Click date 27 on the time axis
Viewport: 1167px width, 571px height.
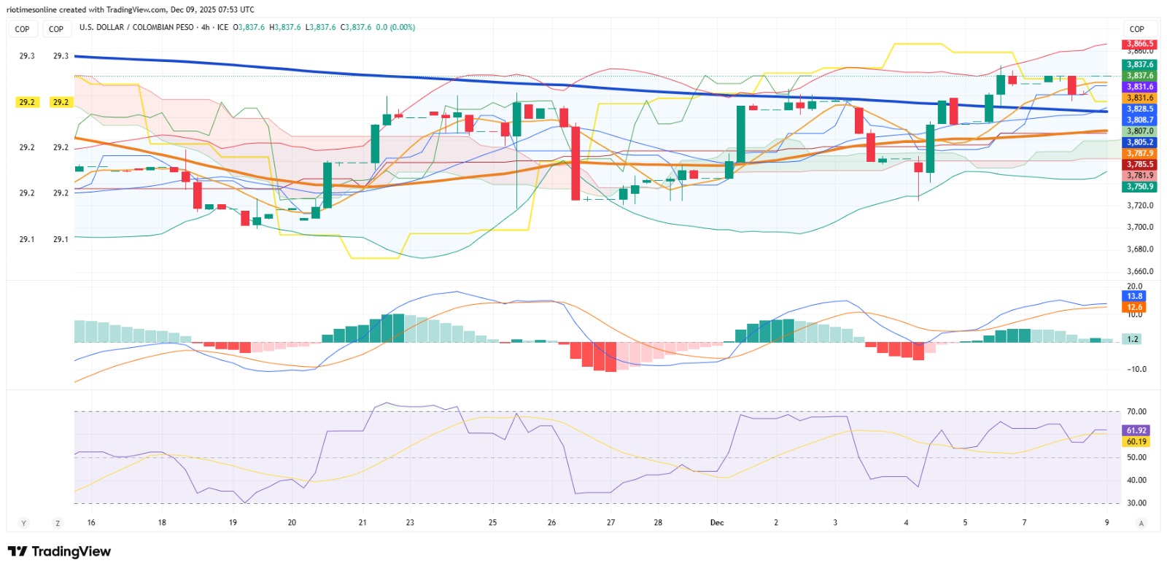pos(610,523)
